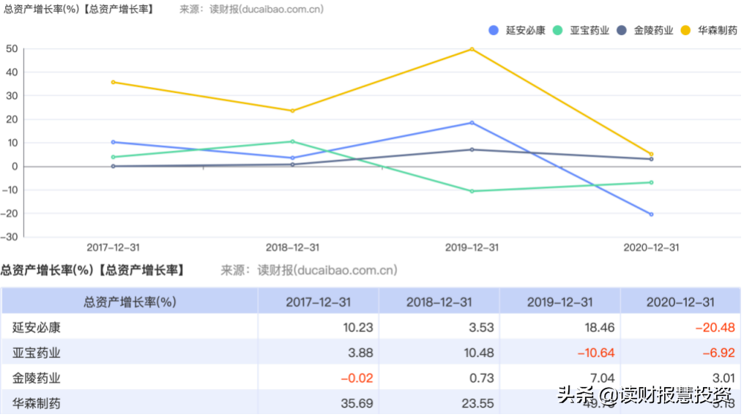
Task: Select the 金陵药业 table row name
Action: (37, 378)
